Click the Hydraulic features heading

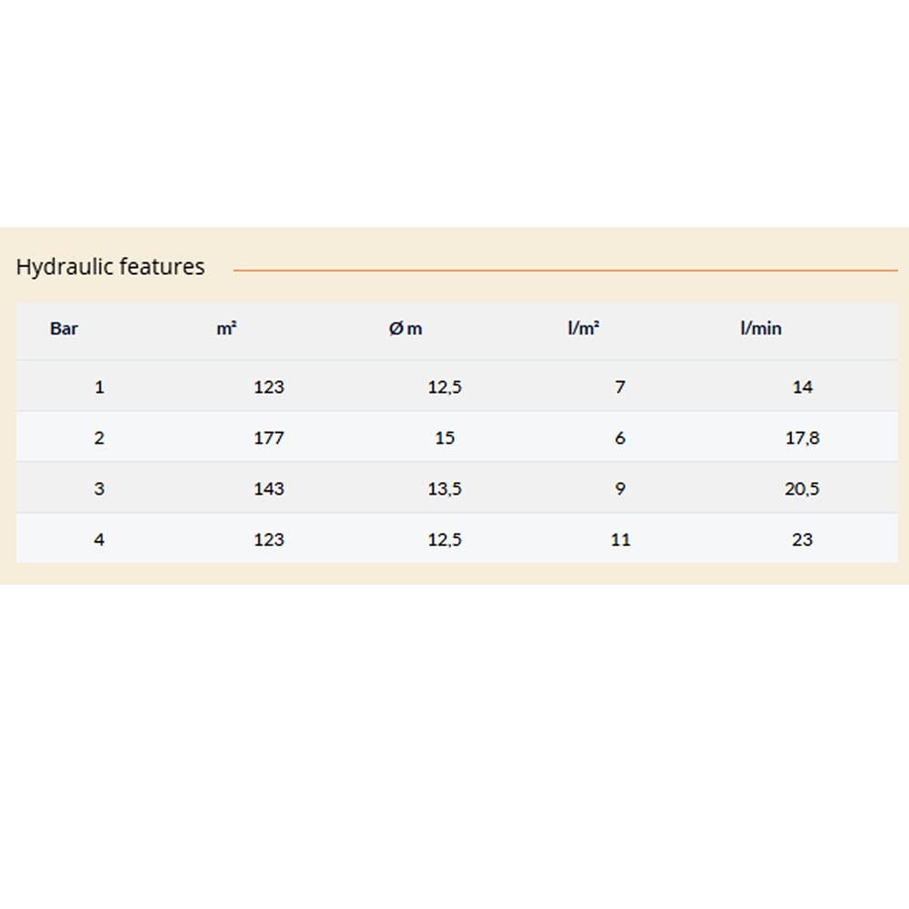pos(110,267)
